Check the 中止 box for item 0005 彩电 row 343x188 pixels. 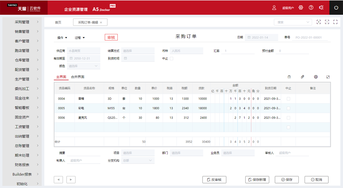288,108
